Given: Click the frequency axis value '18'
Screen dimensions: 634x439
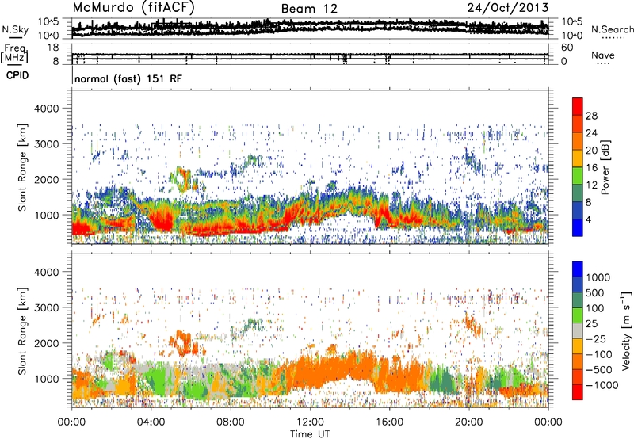Looking at the screenshot, I should pyautogui.click(x=53, y=48).
